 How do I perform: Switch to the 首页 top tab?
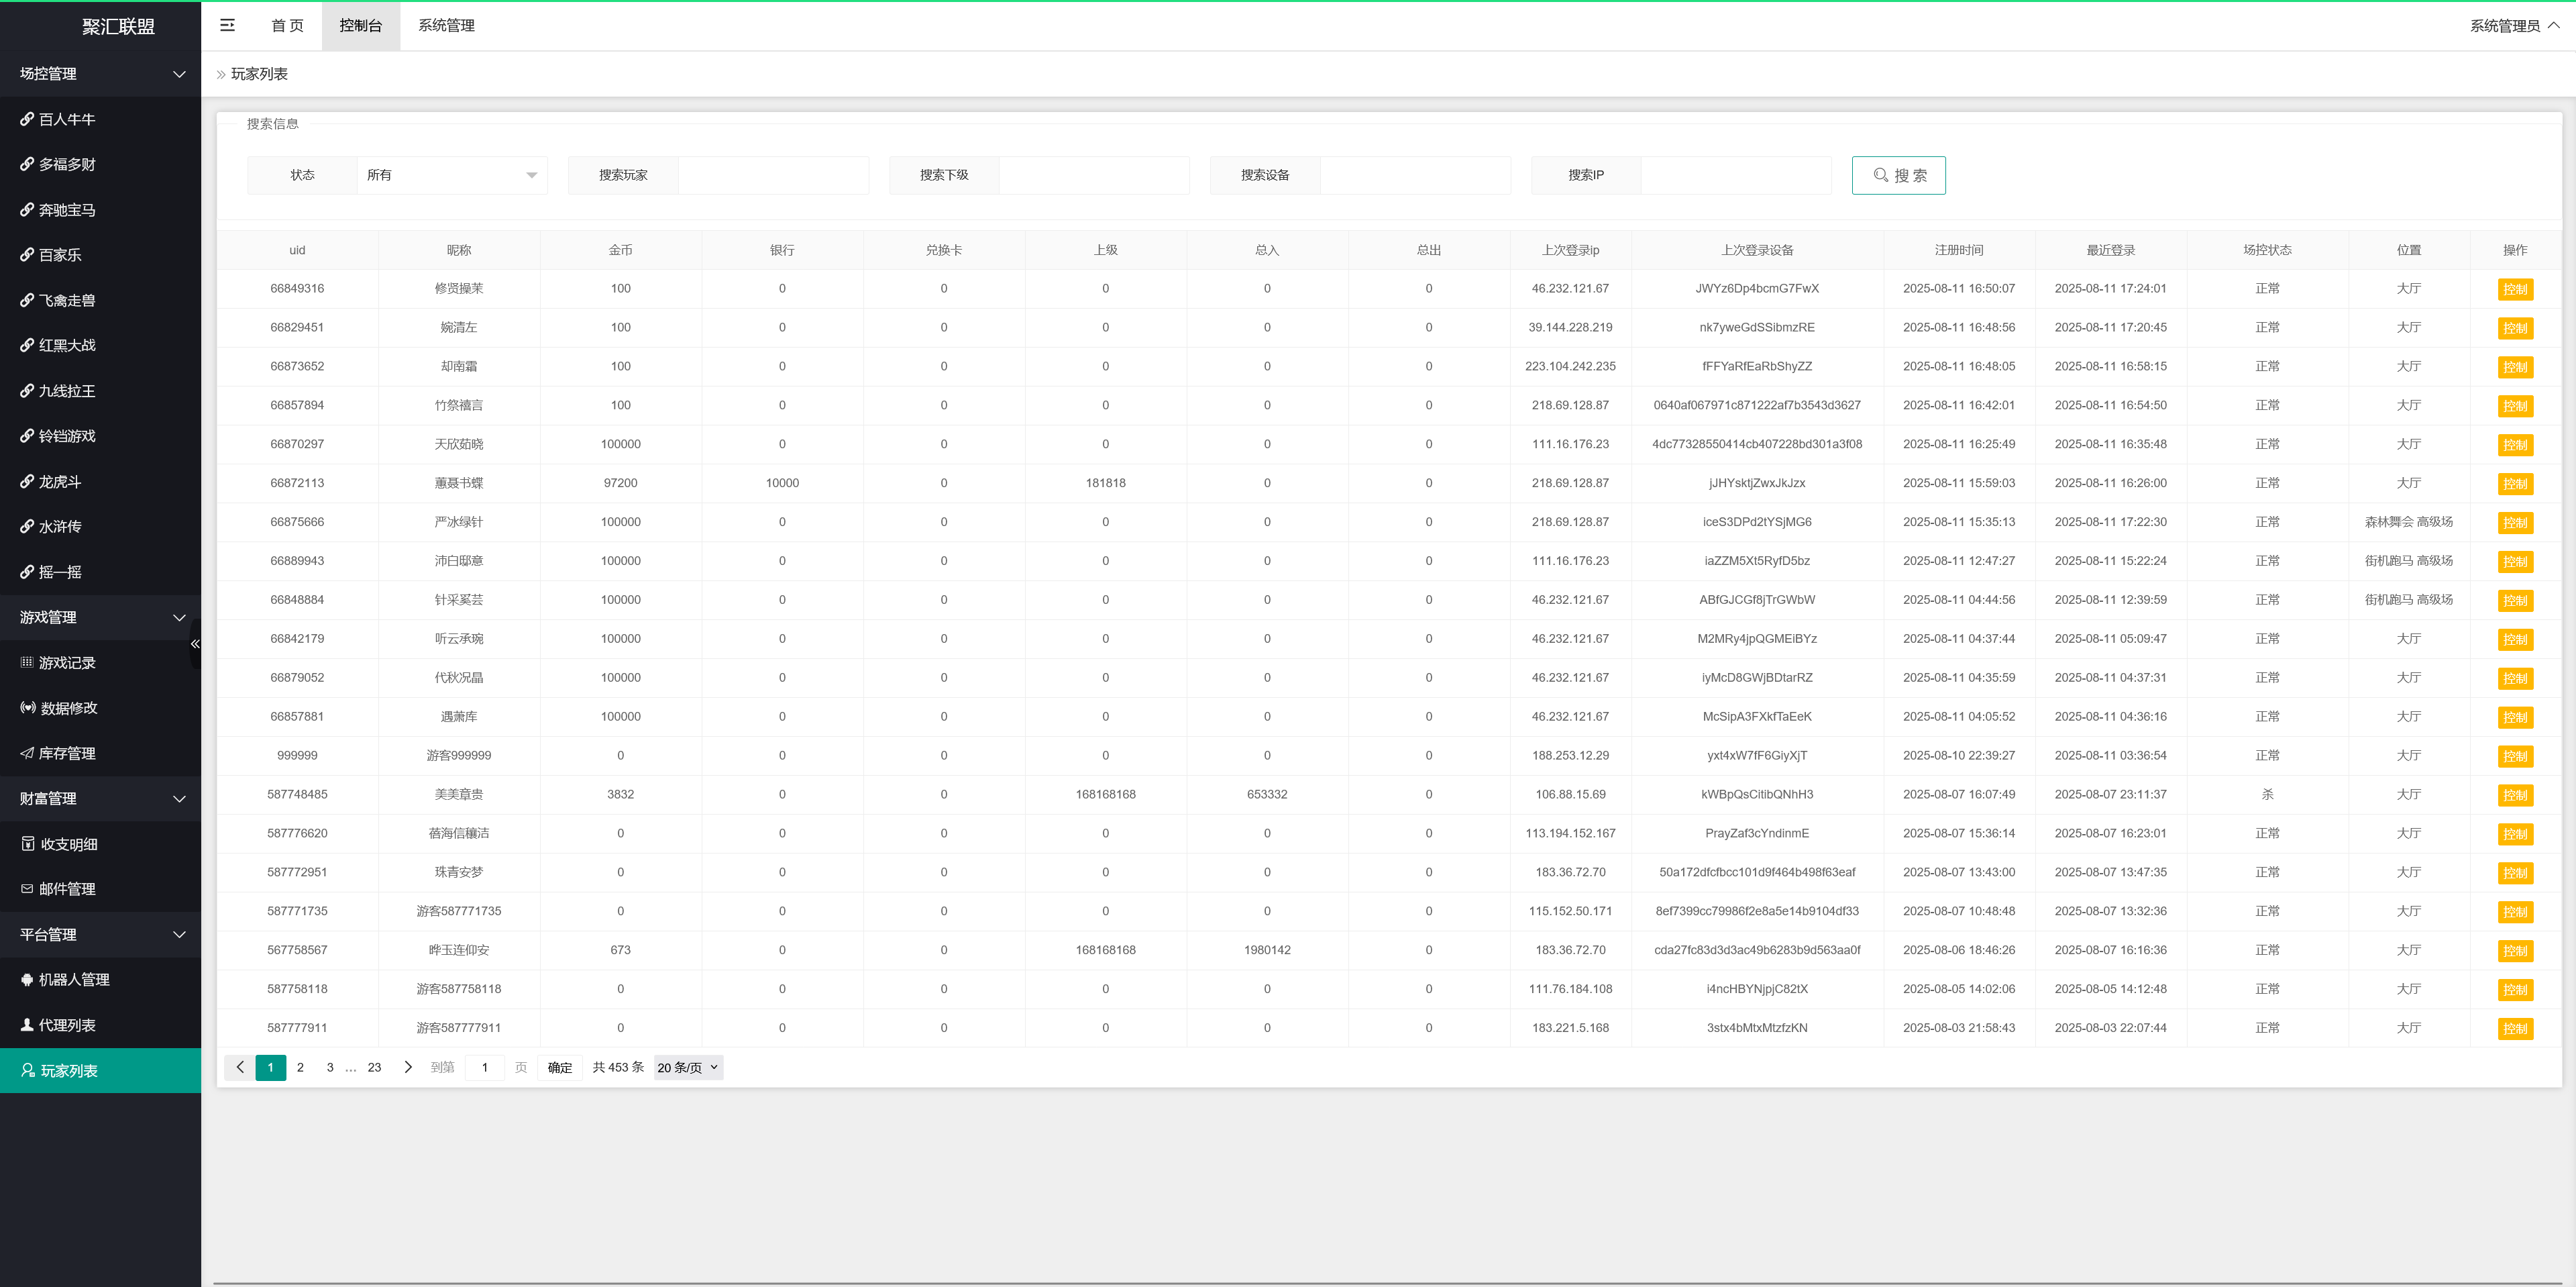(x=287, y=25)
